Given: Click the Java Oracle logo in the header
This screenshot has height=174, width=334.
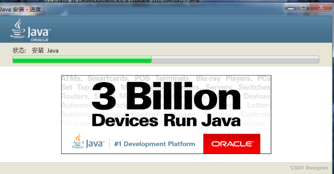Looking at the screenshot, I should pyautogui.click(x=31, y=30).
